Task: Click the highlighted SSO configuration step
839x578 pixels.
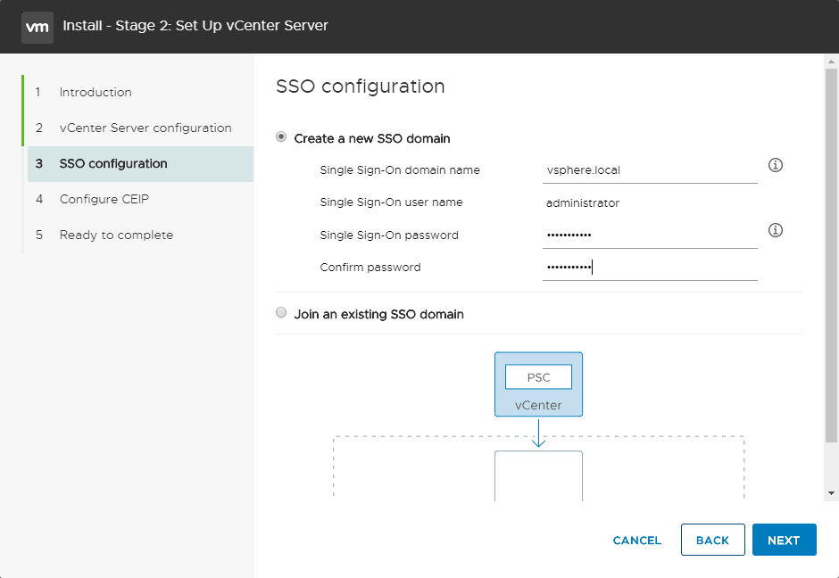Action: tap(113, 163)
